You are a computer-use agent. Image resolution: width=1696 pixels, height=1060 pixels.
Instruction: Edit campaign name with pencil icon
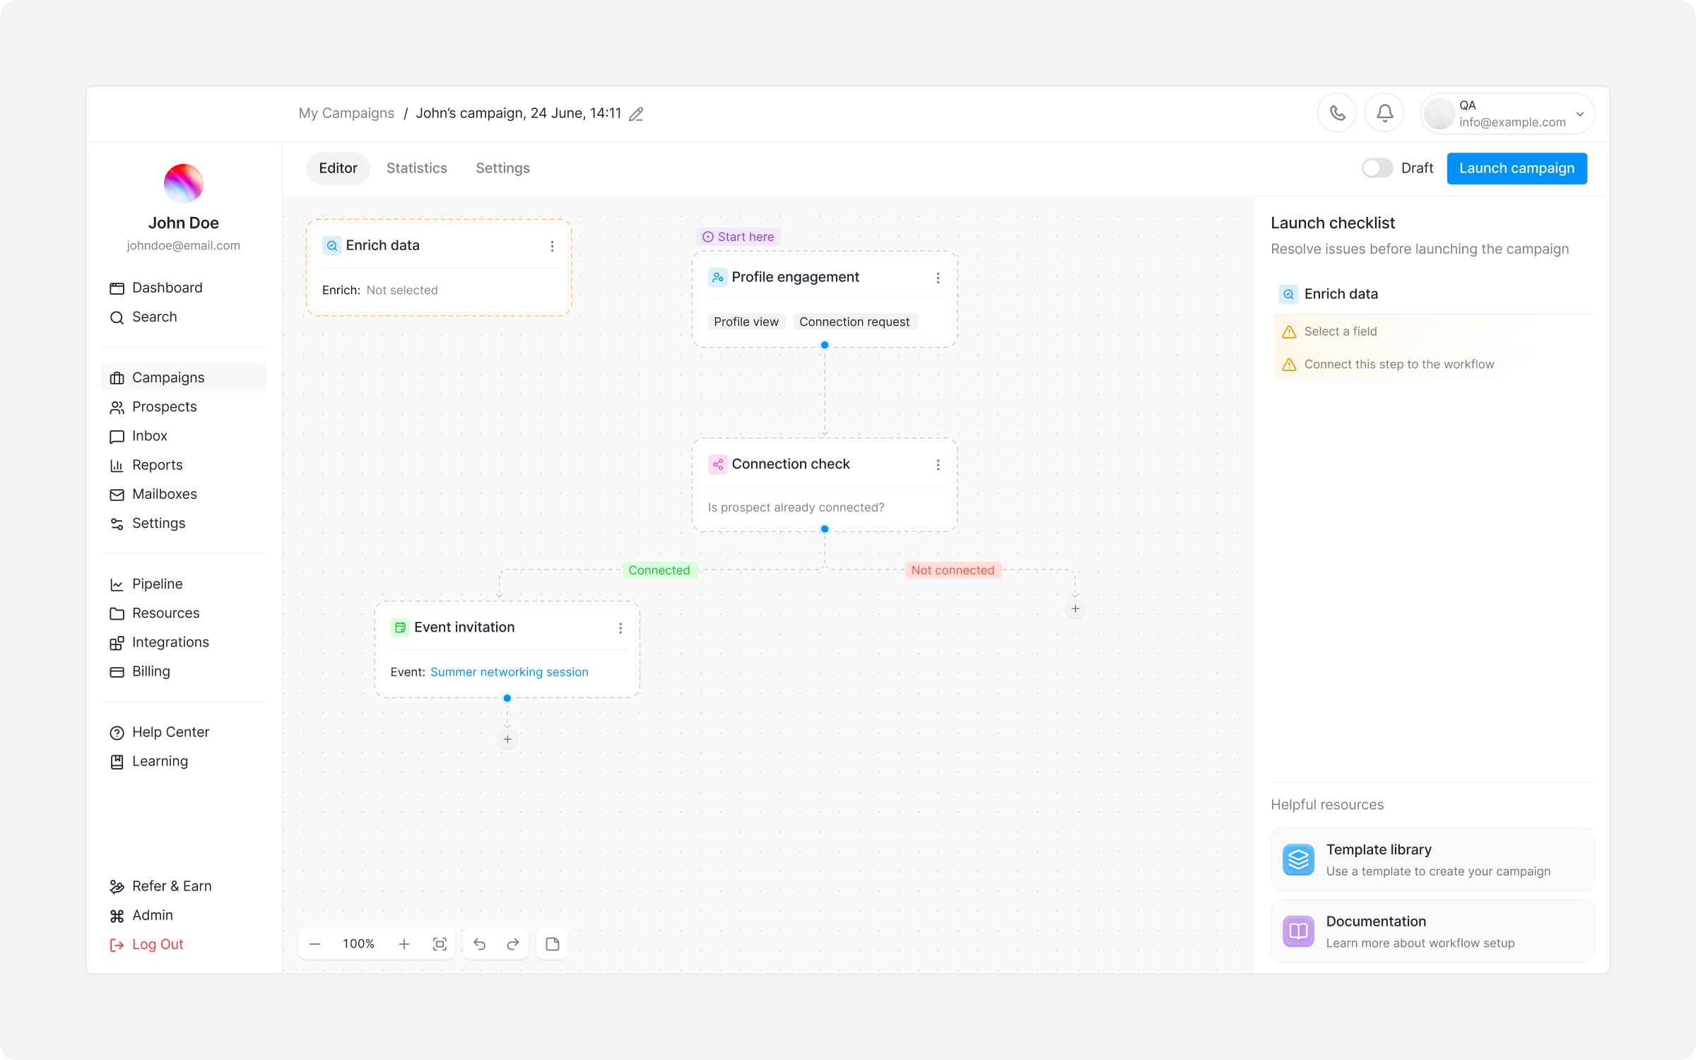coord(636,114)
